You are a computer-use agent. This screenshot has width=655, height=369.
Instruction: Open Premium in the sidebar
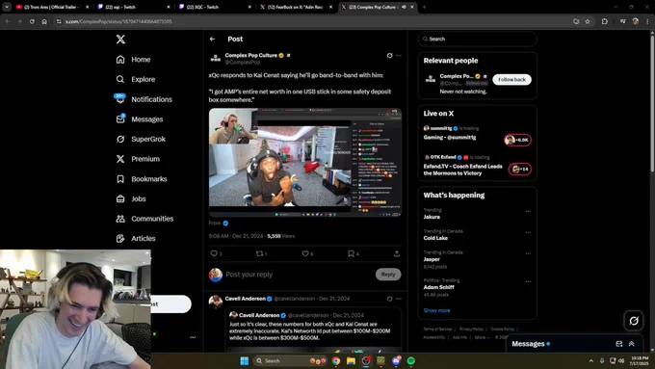138,159
